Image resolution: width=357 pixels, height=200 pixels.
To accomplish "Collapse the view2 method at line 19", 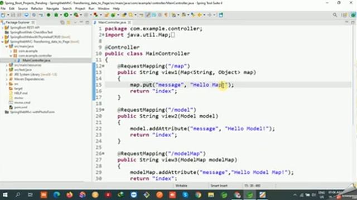I will [103, 110].
